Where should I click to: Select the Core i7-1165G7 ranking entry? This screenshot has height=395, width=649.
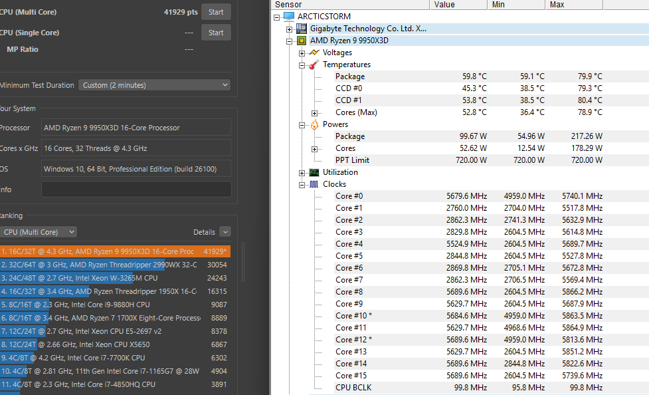[x=115, y=371]
